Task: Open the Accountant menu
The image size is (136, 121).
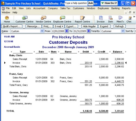Action: pyautogui.click(x=39, y=8)
